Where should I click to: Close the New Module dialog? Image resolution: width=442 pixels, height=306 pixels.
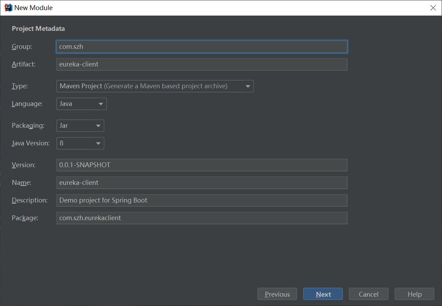[433, 8]
